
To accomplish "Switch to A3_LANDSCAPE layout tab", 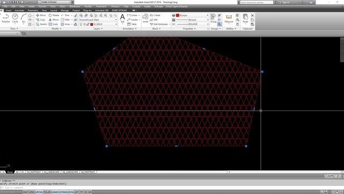I will 52,172.
